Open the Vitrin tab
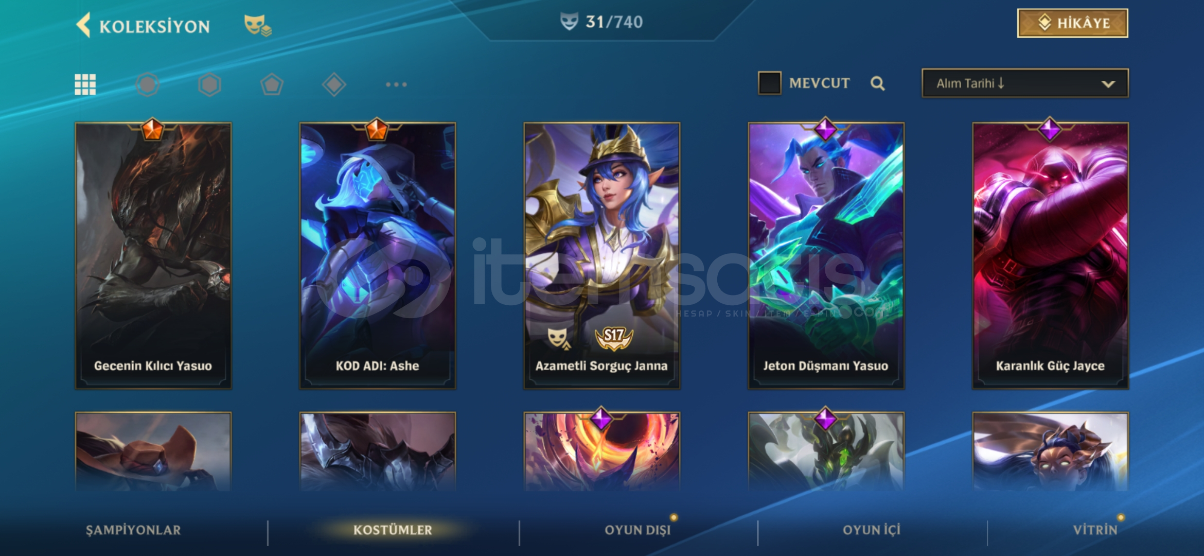Screen dimensions: 1204x556 tap(1095, 530)
